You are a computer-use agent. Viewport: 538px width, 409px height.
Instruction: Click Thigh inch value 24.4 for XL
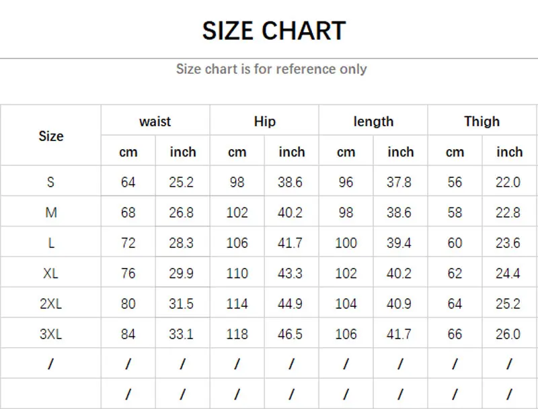(x=508, y=273)
